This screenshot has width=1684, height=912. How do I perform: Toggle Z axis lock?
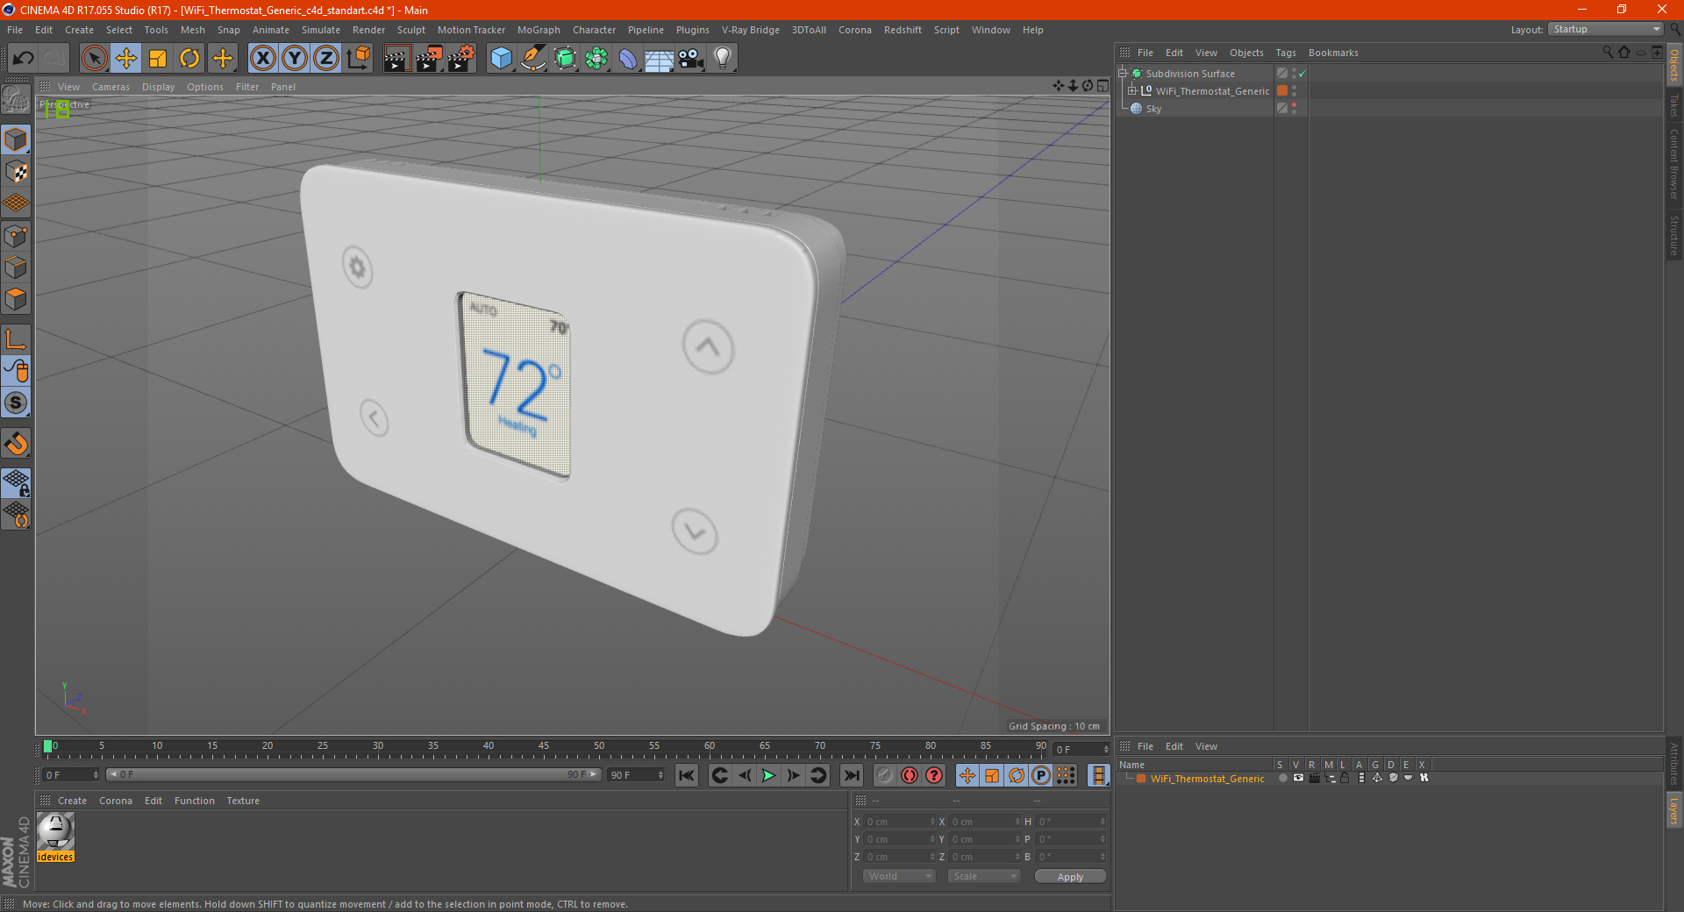tap(326, 59)
